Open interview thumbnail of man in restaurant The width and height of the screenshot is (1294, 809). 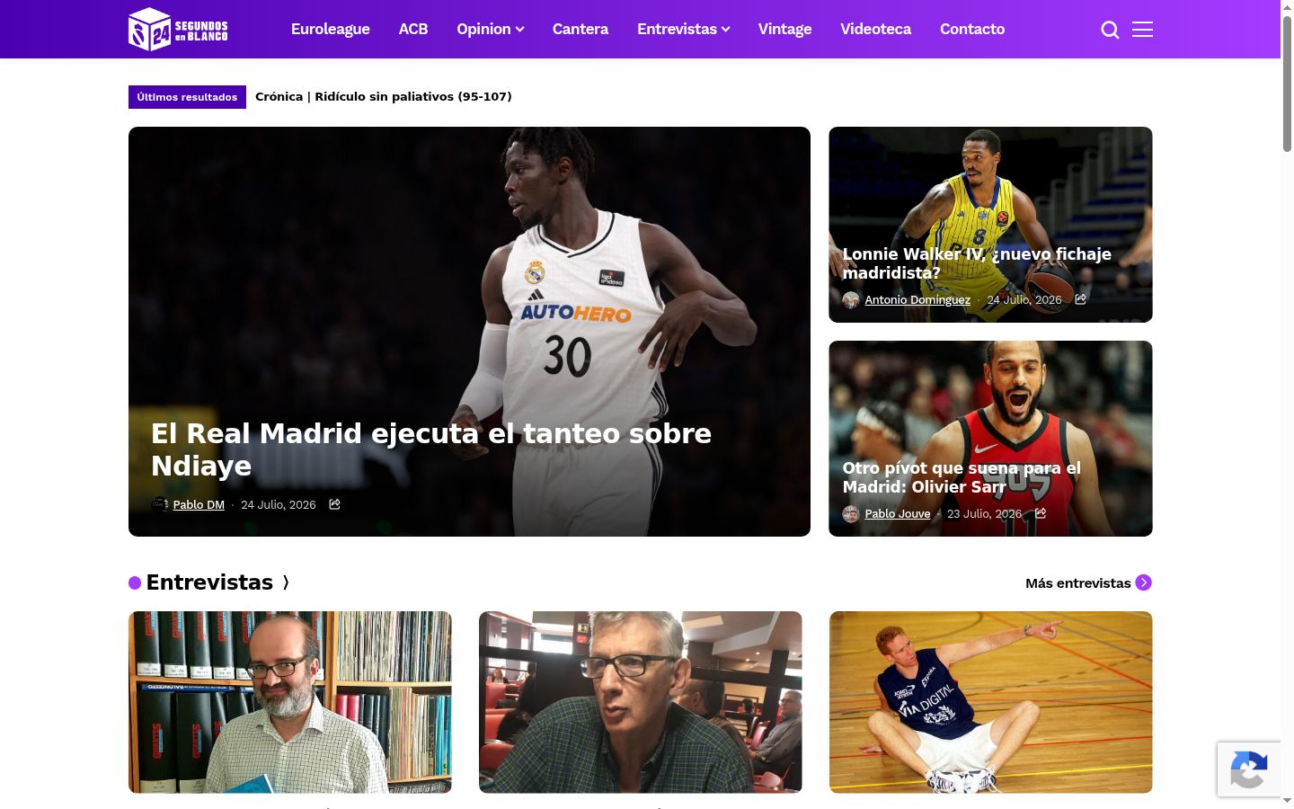click(x=641, y=702)
